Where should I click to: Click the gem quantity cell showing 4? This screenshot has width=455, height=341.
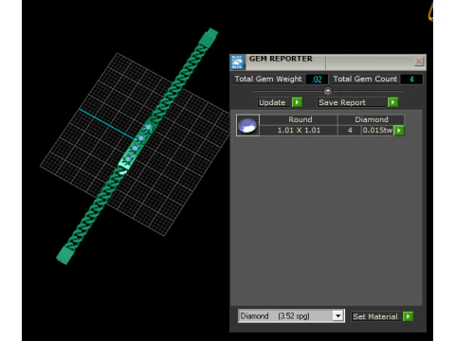(x=350, y=130)
